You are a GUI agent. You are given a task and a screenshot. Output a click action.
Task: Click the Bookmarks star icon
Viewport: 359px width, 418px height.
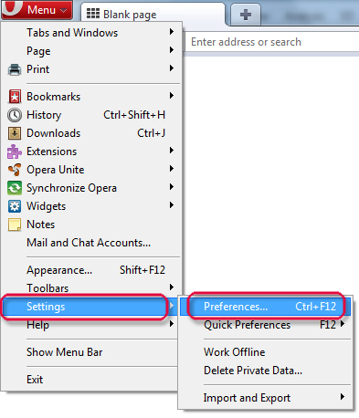(15, 97)
